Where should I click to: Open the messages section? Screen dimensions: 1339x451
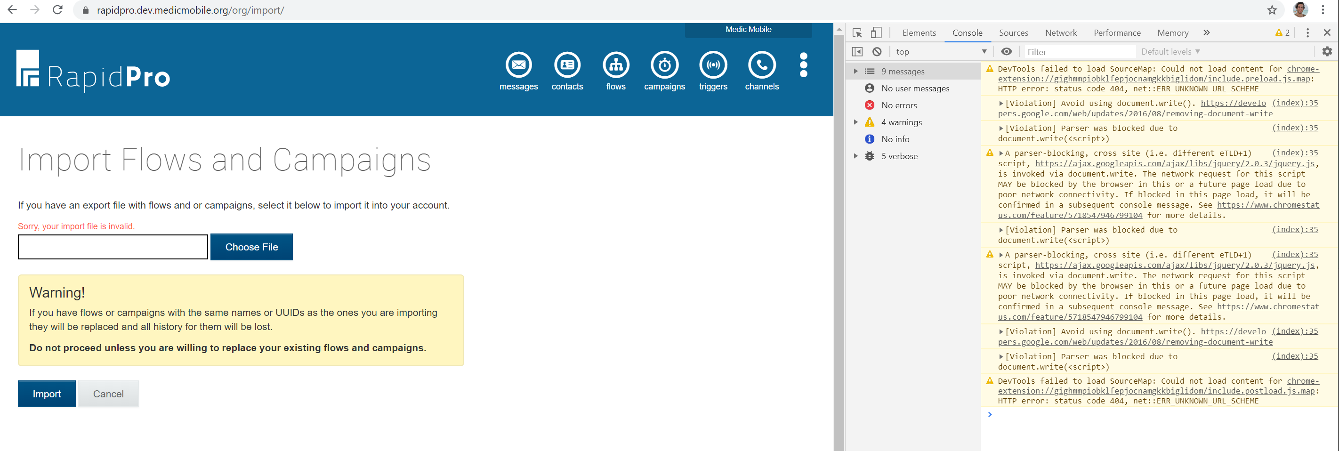[518, 71]
